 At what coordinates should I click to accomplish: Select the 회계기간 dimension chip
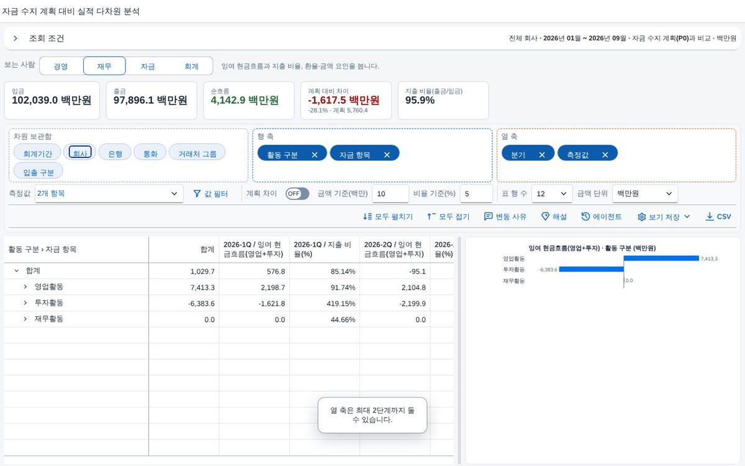click(x=37, y=152)
